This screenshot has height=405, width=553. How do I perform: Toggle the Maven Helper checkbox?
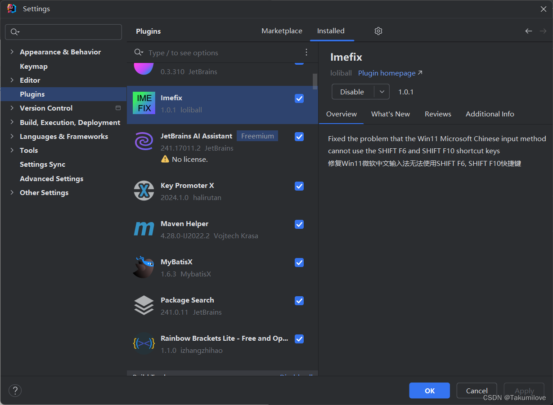[x=299, y=224]
